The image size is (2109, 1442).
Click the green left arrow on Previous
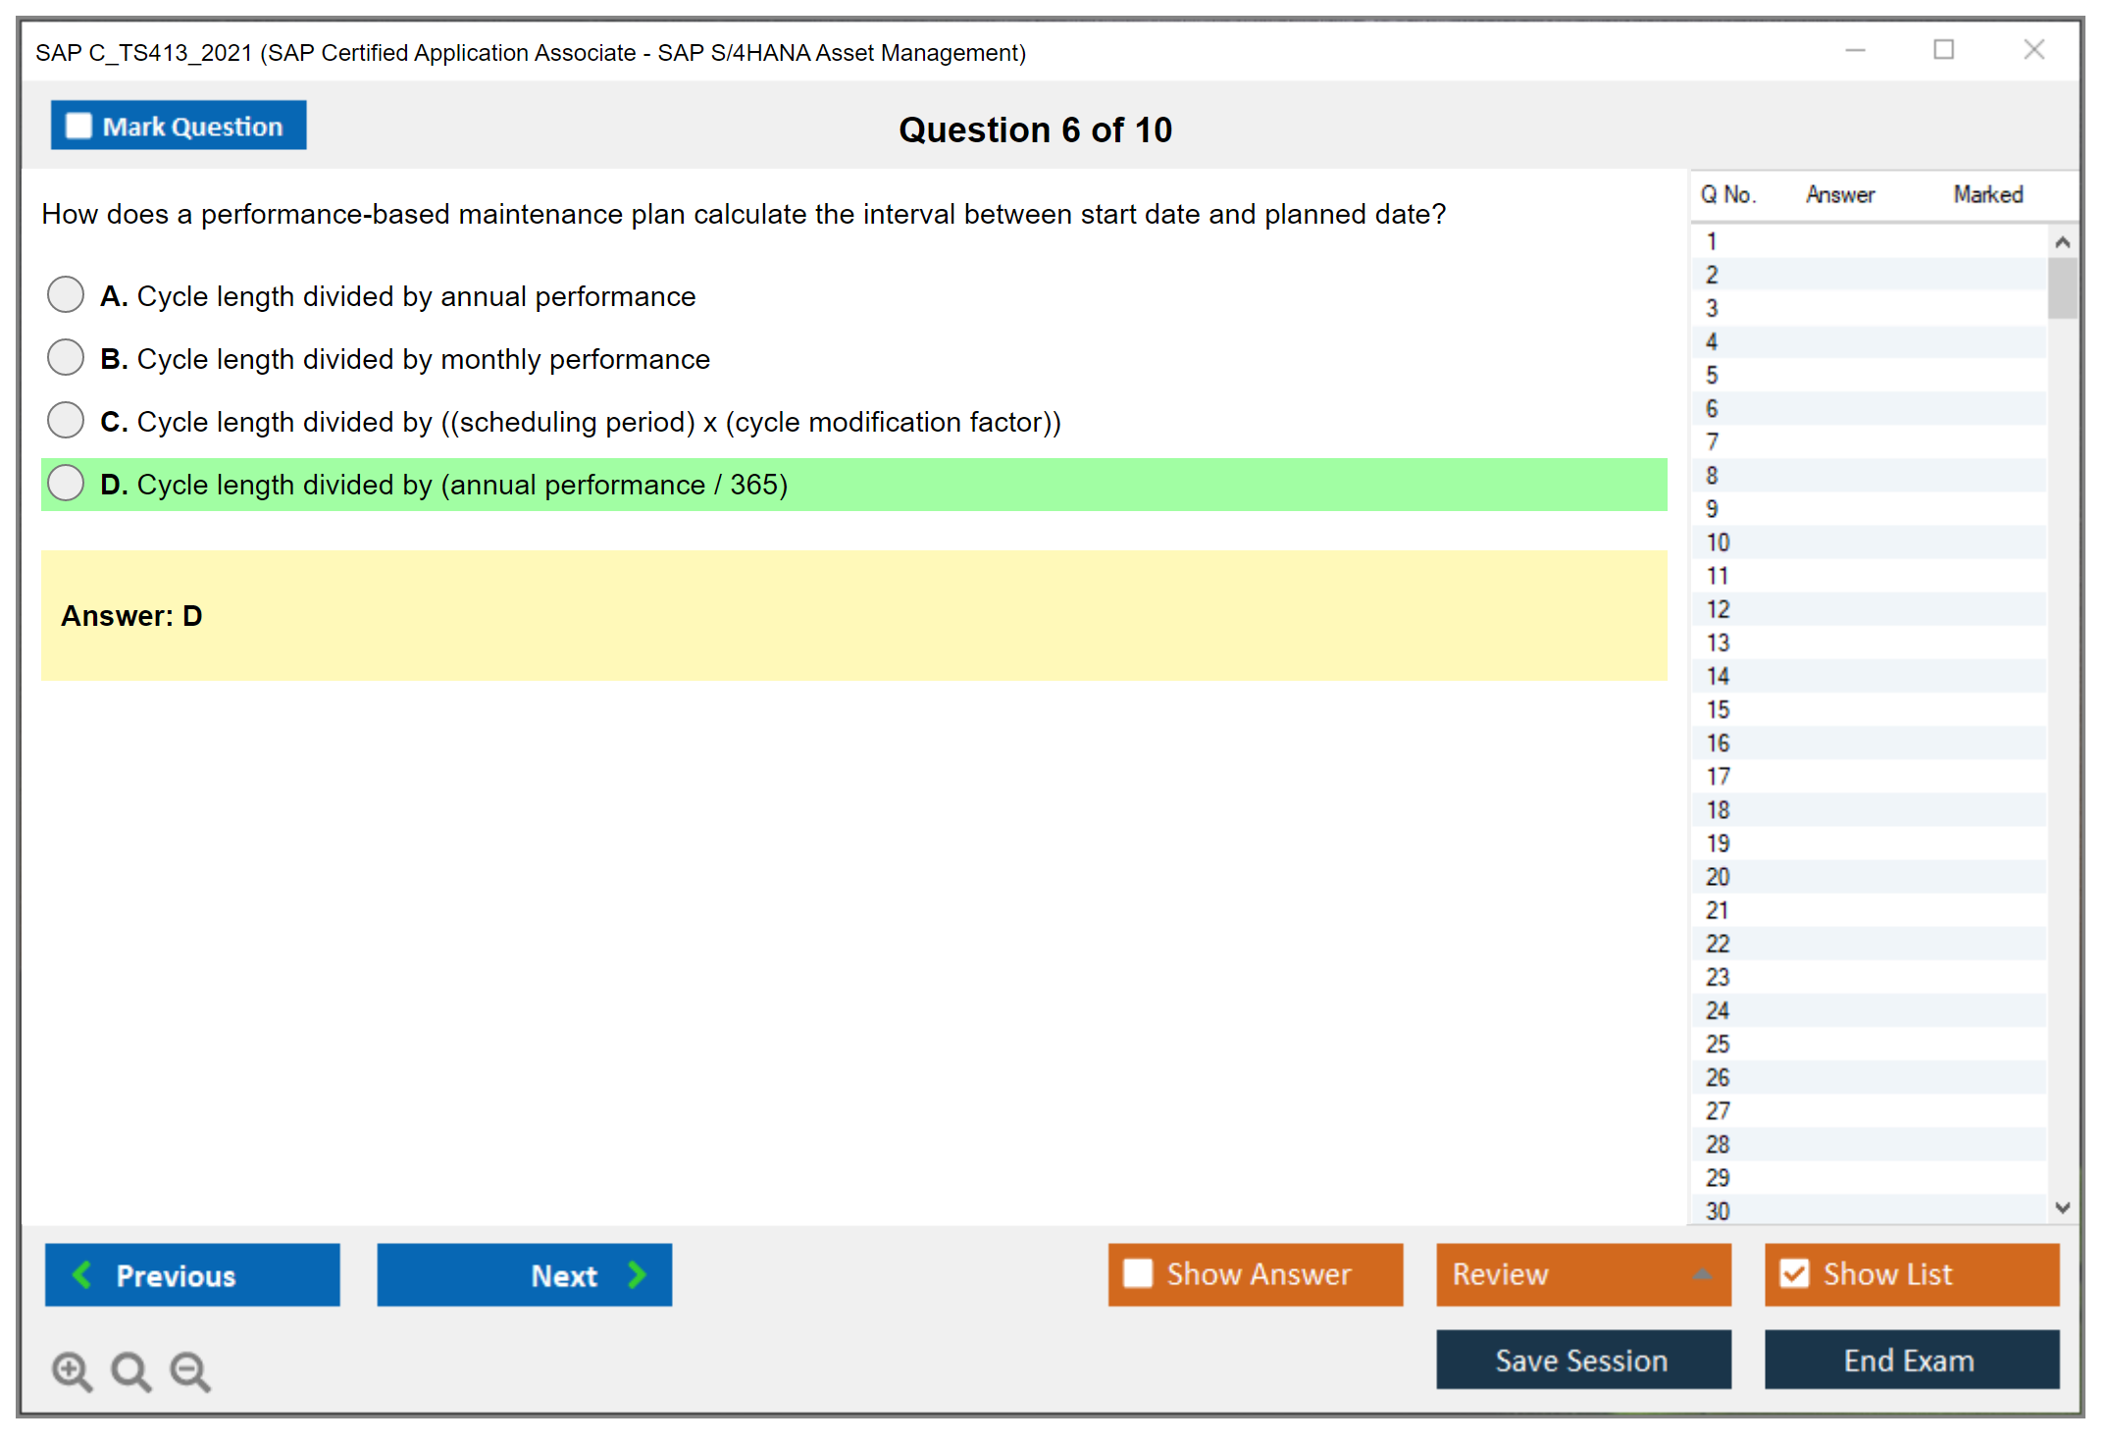coord(82,1274)
